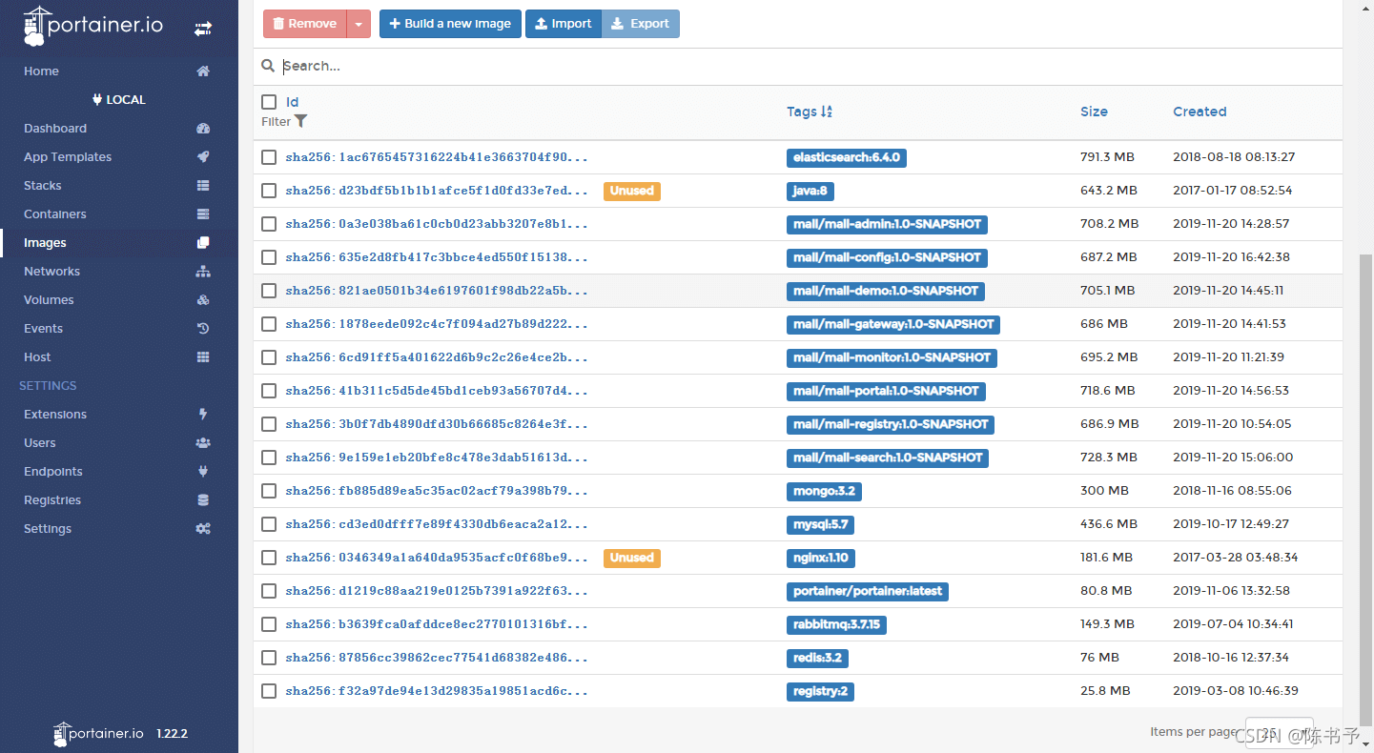Go to Registries in the sidebar
This screenshot has height=753, width=1374.
click(52, 500)
